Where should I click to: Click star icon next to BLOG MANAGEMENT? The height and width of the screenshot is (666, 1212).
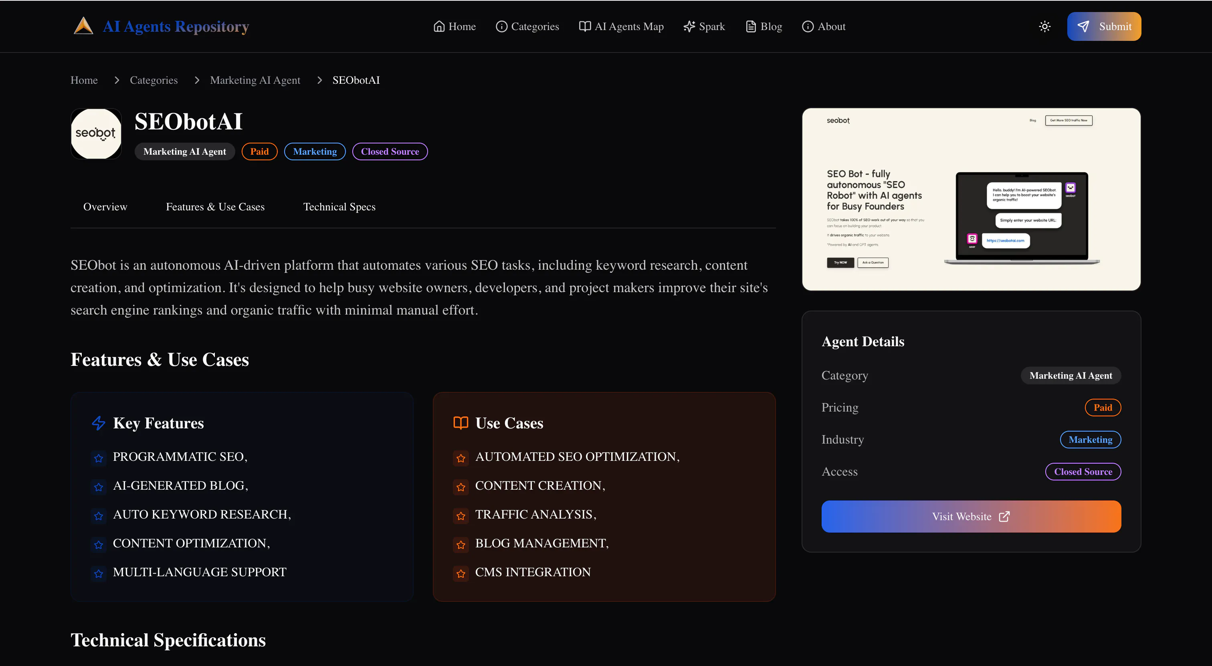click(x=461, y=545)
